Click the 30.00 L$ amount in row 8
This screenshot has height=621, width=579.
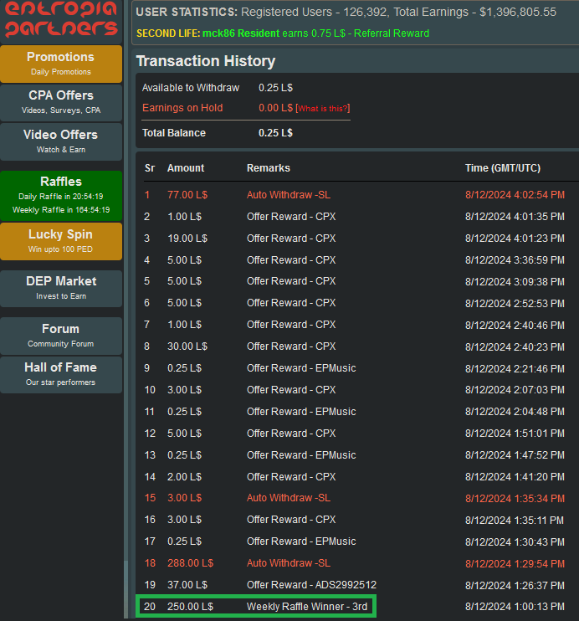click(187, 346)
